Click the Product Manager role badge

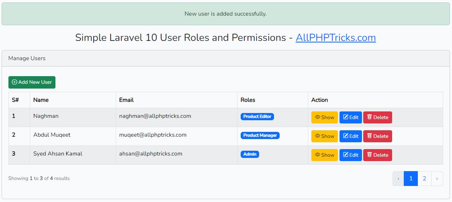260,135
